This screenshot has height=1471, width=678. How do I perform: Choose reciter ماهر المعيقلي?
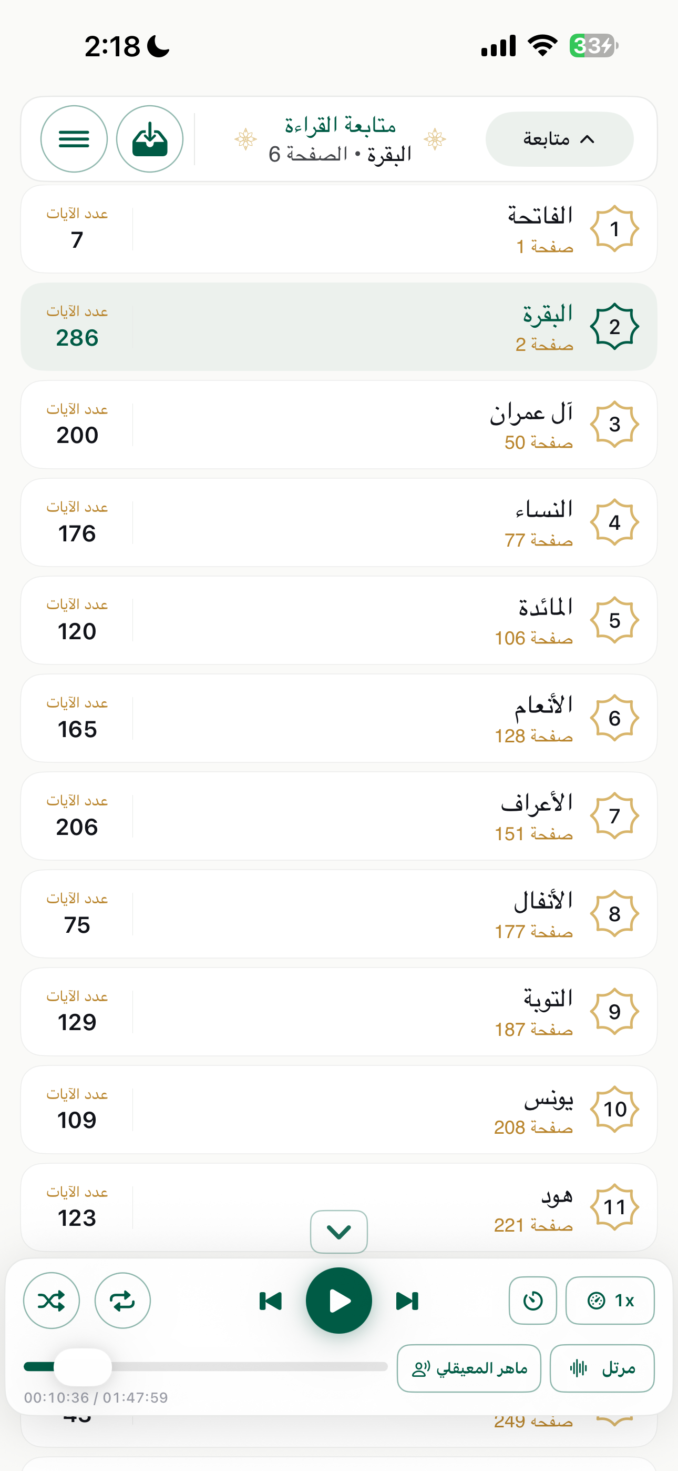click(x=468, y=1368)
